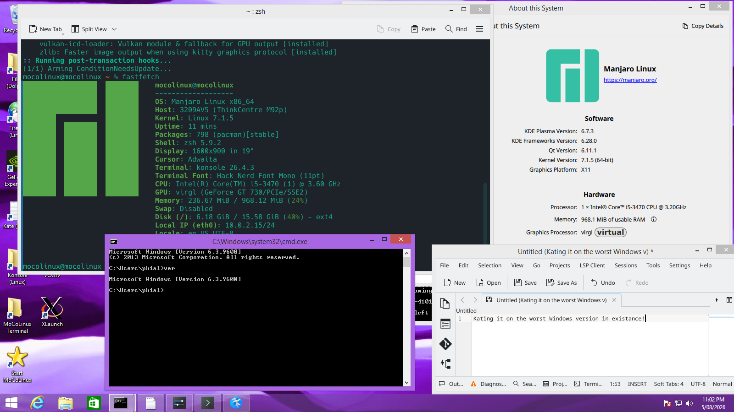Click the cmd.exe scrollbar down arrow
Viewport: 734px width, 412px height.
tap(406, 383)
